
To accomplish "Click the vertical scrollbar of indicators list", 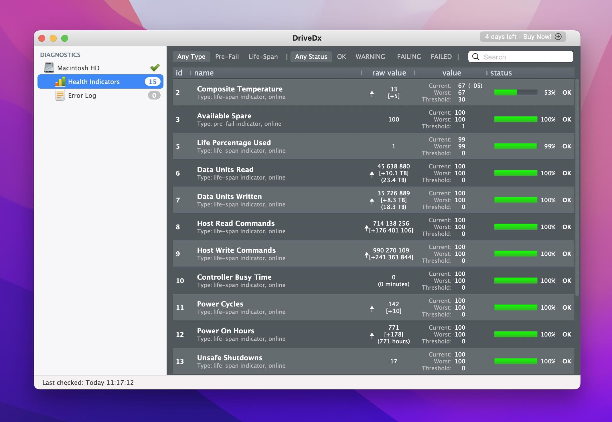I will point(577,187).
